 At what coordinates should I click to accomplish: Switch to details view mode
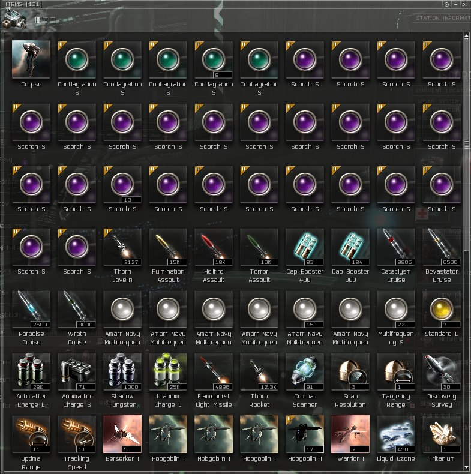click(45, 20)
